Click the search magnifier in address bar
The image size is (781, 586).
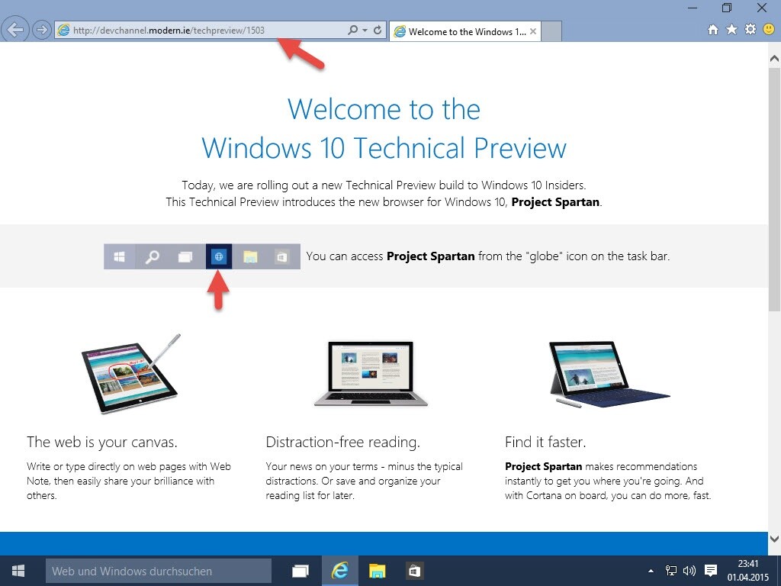[352, 31]
